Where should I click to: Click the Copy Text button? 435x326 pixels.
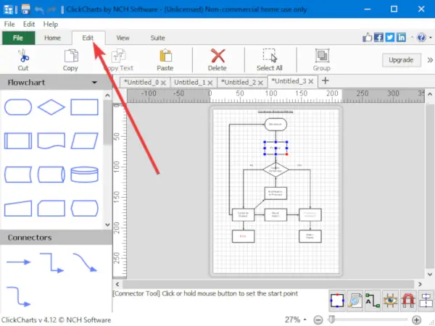(x=119, y=59)
